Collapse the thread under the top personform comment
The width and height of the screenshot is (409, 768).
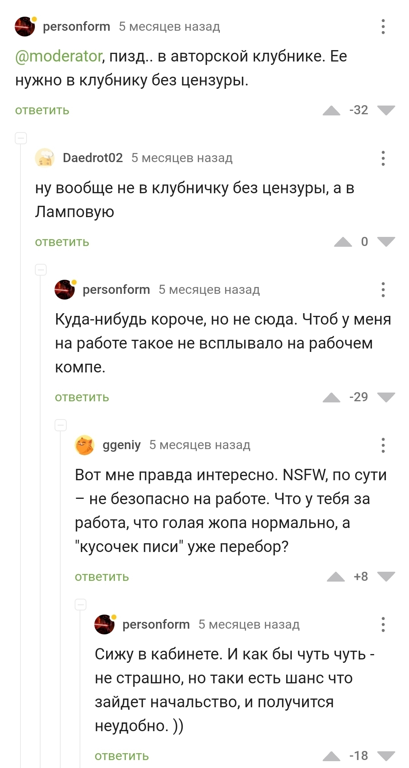pyautogui.click(x=21, y=138)
